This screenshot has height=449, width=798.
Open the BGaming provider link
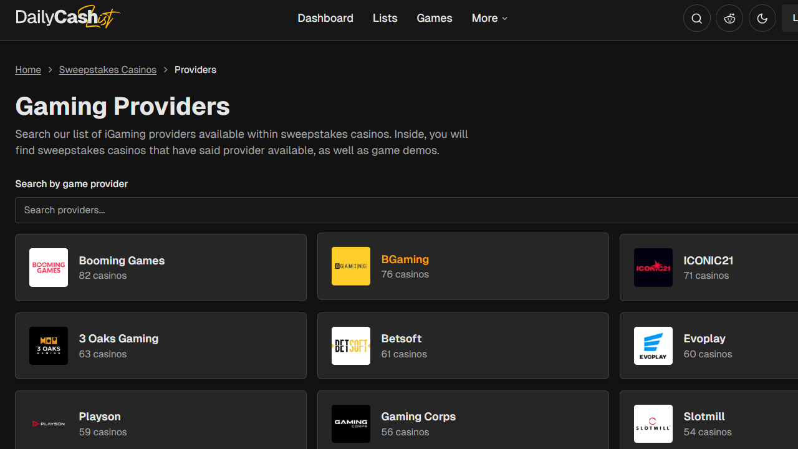pos(405,259)
